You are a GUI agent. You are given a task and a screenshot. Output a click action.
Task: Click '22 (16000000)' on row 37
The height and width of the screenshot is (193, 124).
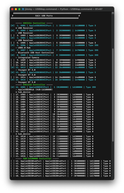pyautogui.click(x=60, y=146)
